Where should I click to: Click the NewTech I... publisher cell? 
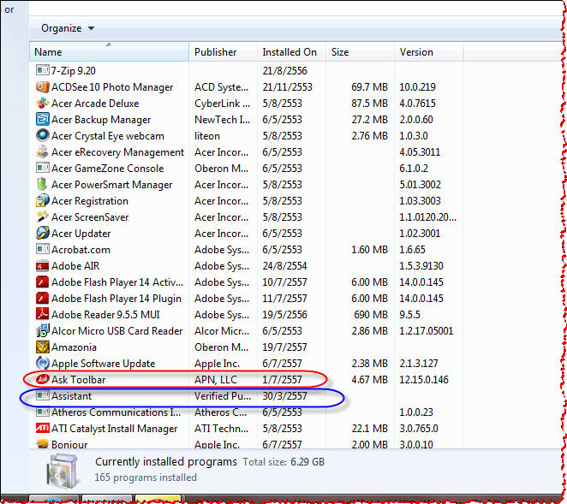222,120
